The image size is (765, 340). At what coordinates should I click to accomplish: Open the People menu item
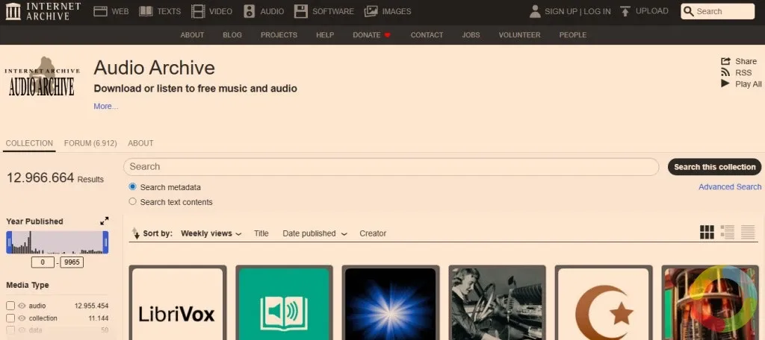point(573,35)
